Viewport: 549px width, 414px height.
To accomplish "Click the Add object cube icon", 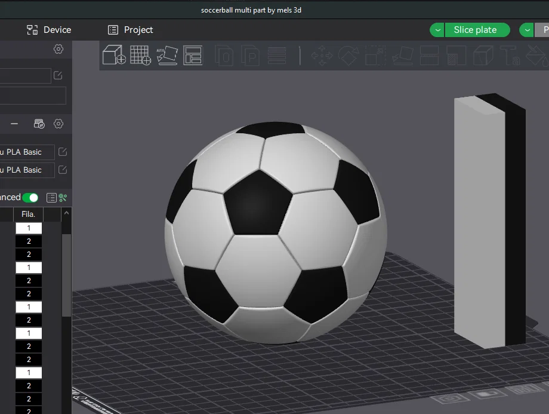I will (x=113, y=55).
